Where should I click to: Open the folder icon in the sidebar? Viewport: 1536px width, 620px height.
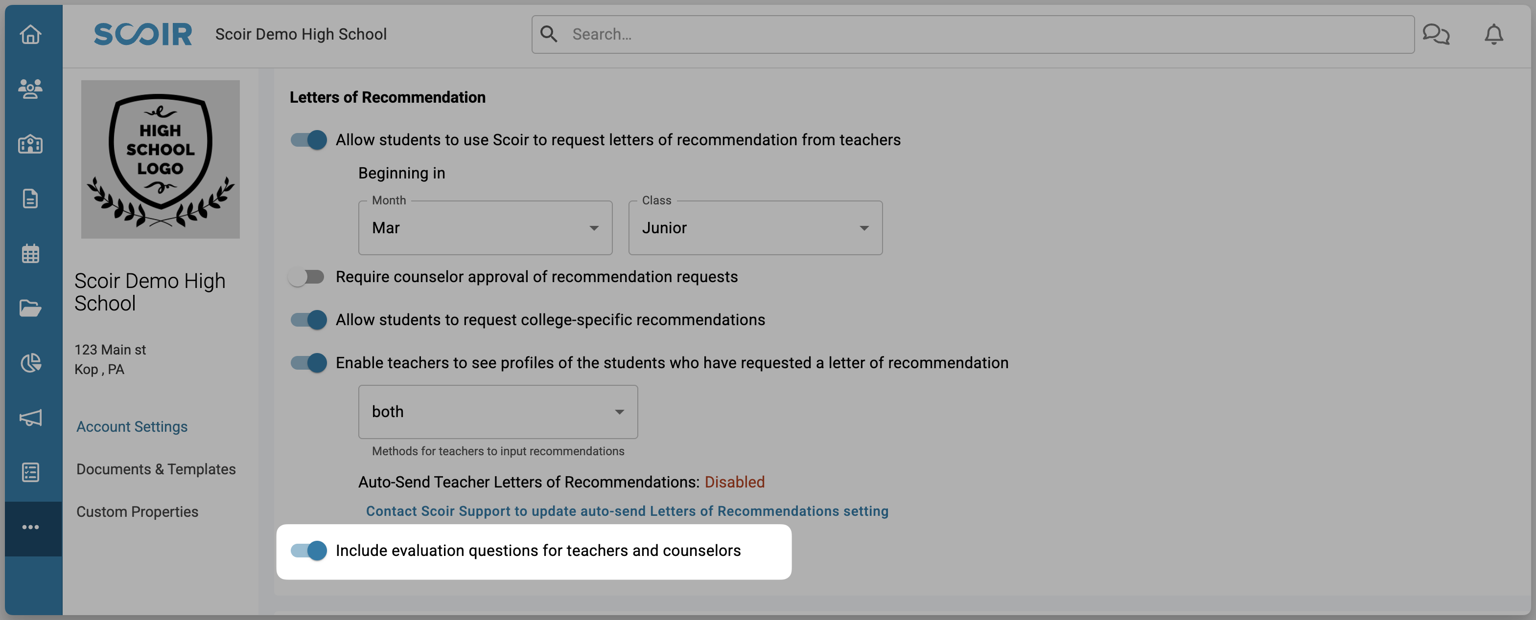coord(30,308)
